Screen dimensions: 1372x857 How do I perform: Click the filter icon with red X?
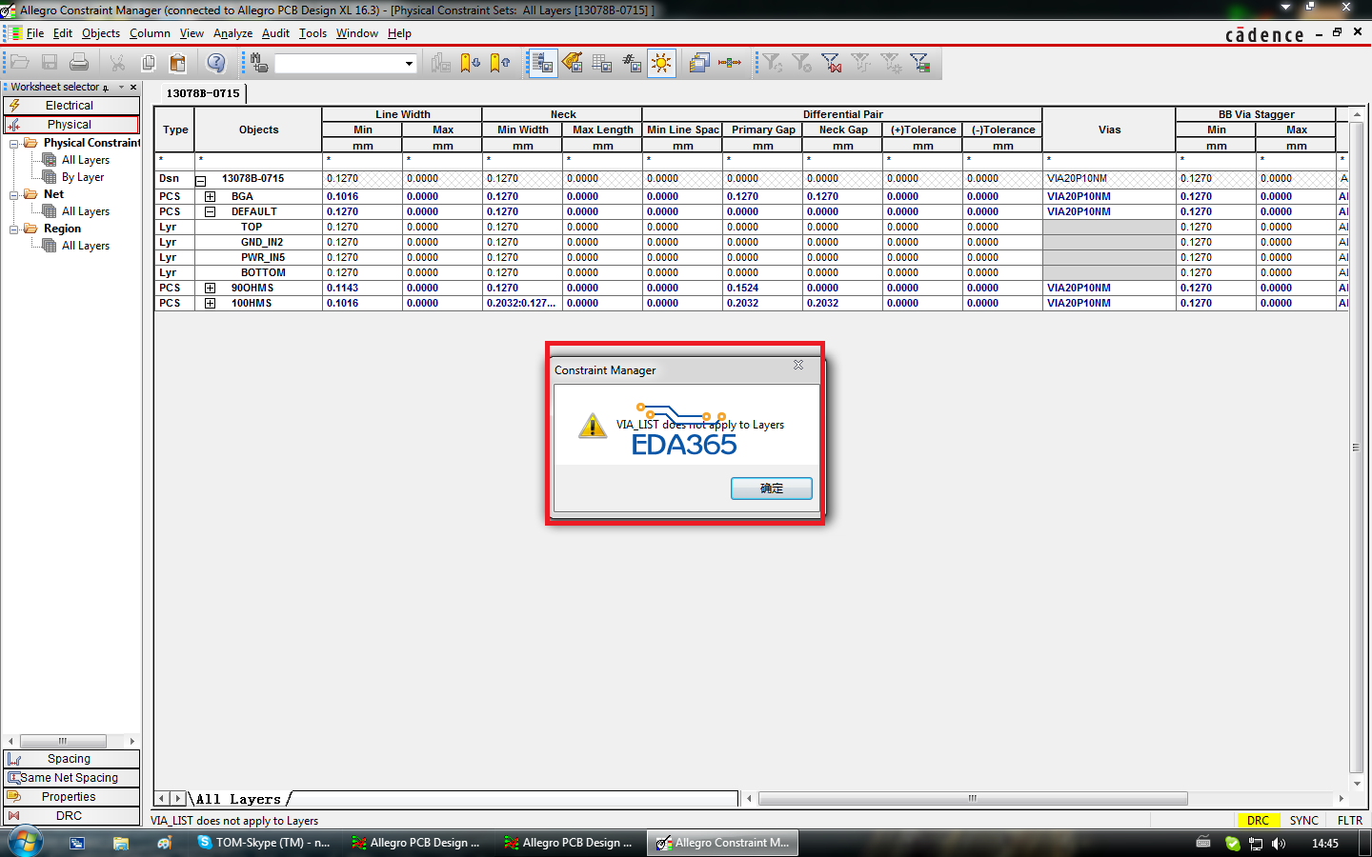click(x=832, y=63)
